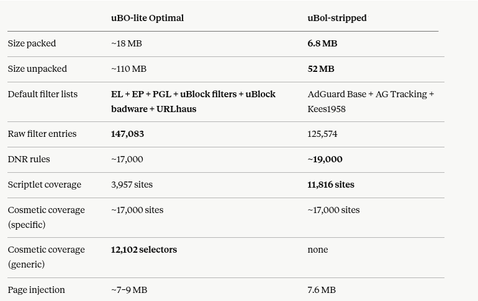This screenshot has height=301, width=478.
Task: Select the DNR rules row label
Action: click(29, 159)
